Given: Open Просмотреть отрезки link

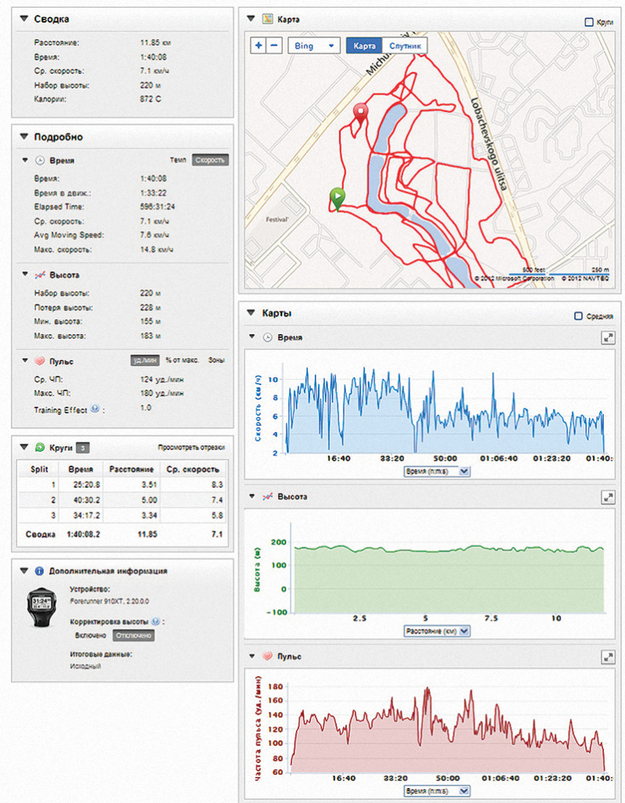Looking at the screenshot, I should (191, 448).
